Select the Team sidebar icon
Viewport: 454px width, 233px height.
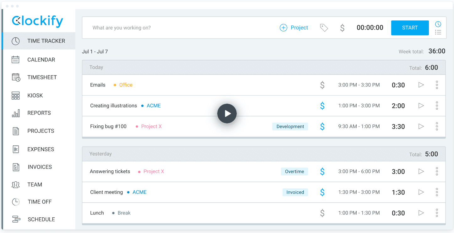15,184
